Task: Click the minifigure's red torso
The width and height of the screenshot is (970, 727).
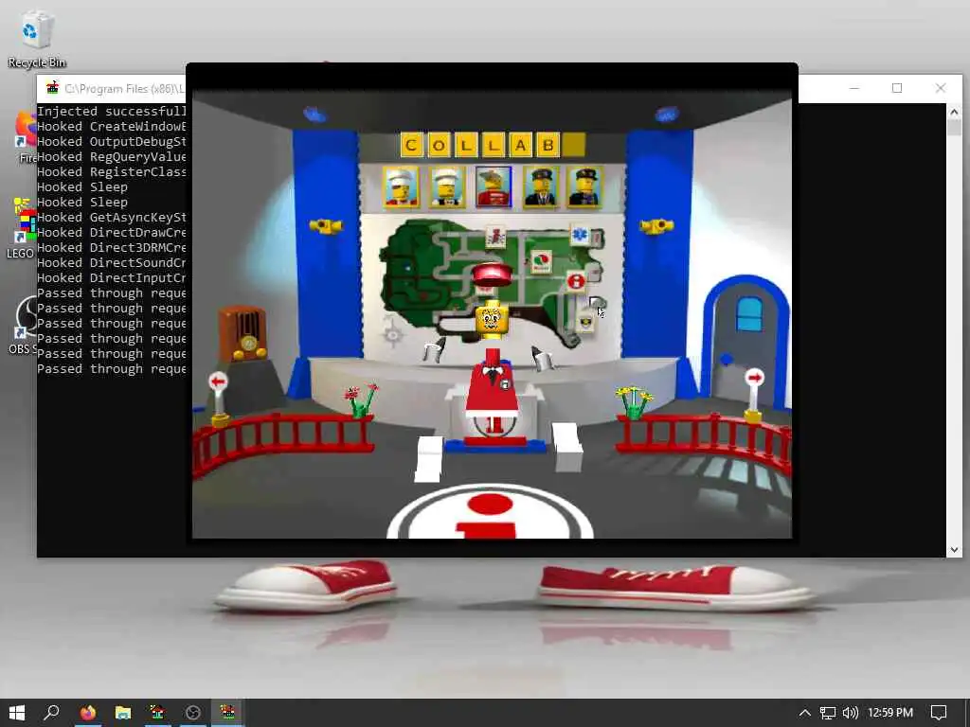Action: point(492,382)
